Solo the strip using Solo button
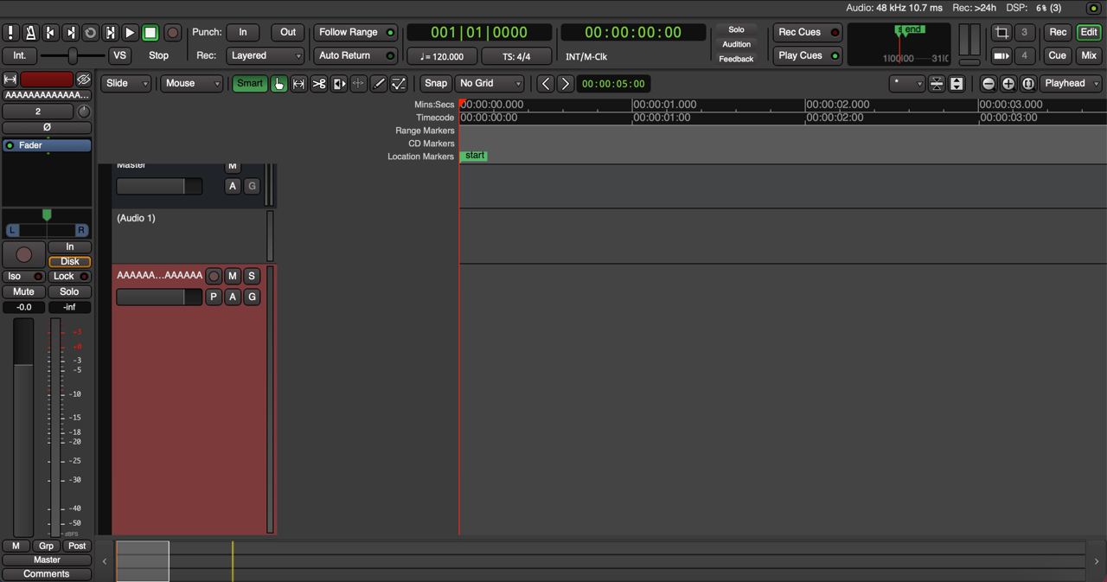Viewport: 1107px width, 582px height. pyautogui.click(x=69, y=291)
